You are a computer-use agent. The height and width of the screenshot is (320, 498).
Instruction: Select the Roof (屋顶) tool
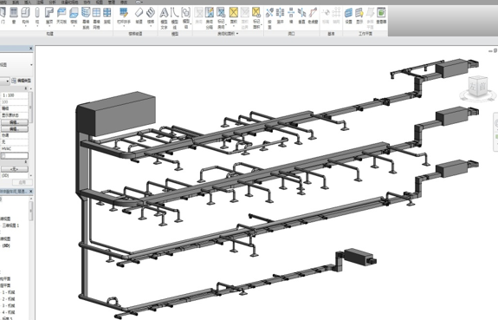coord(49,16)
